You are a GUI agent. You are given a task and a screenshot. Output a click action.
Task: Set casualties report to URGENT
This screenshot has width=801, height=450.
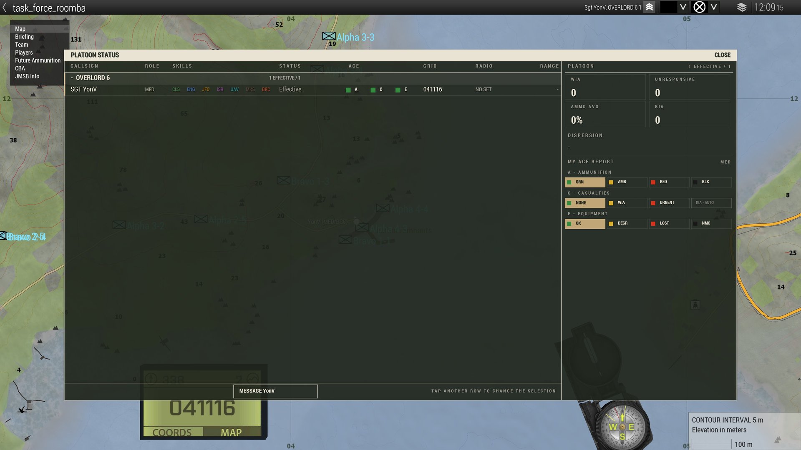point(669,203)
